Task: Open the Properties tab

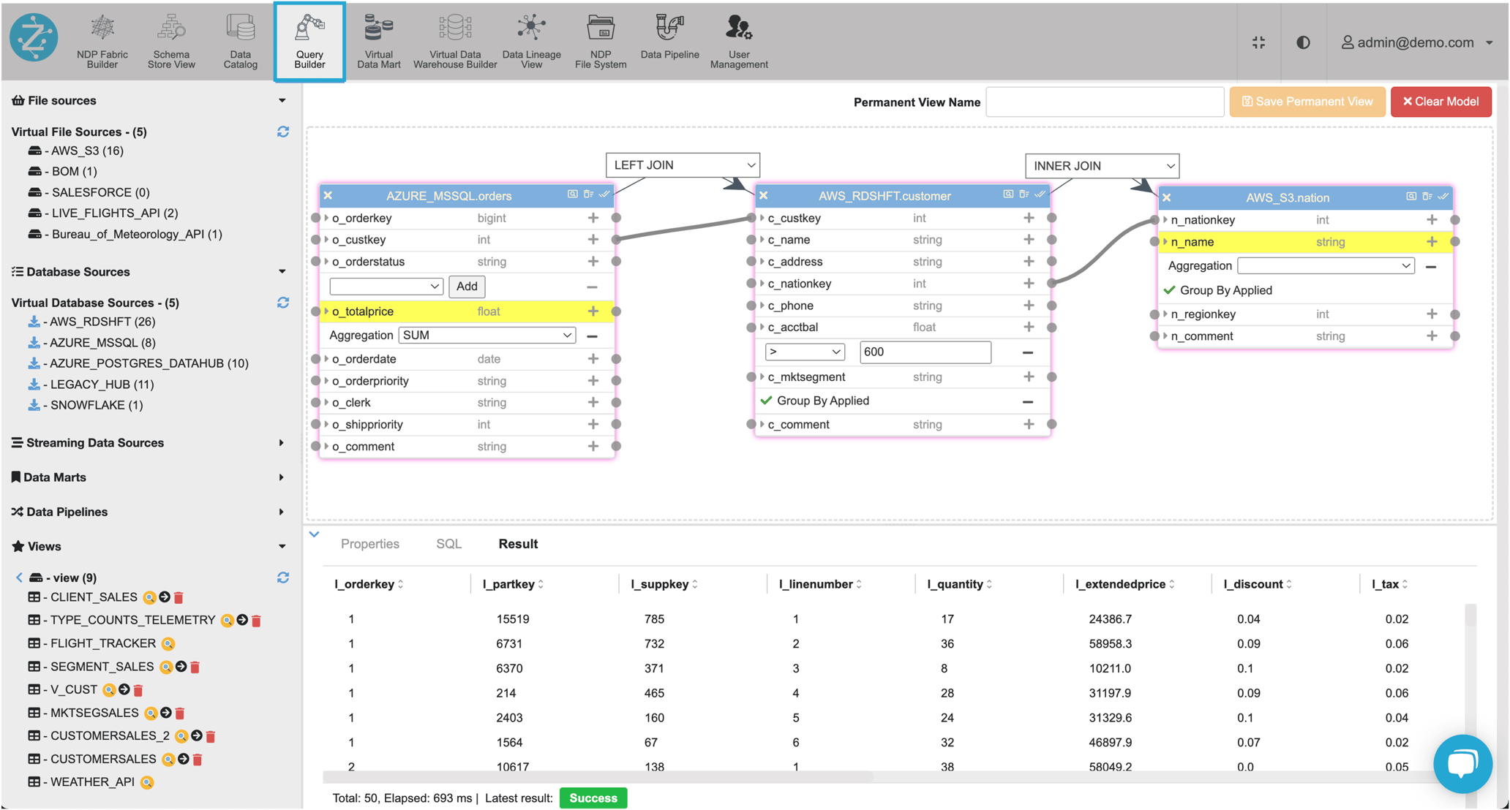Action: coord(369,543)
